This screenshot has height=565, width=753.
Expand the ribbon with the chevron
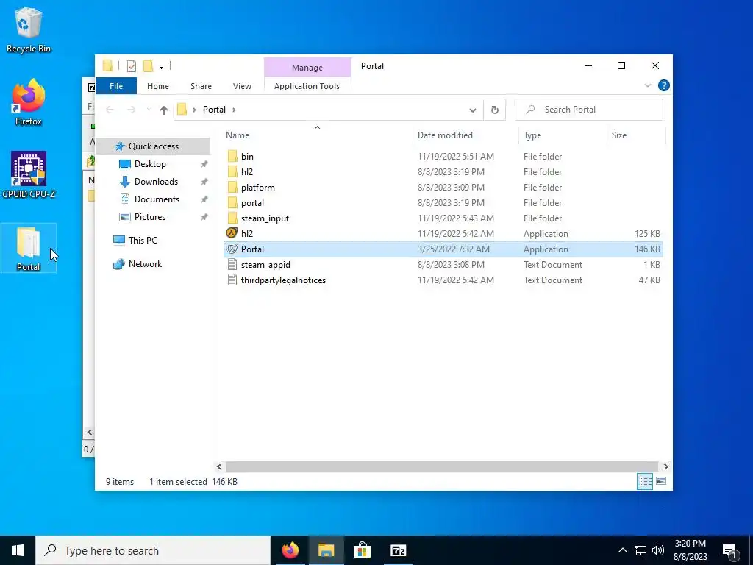point(647,85)
